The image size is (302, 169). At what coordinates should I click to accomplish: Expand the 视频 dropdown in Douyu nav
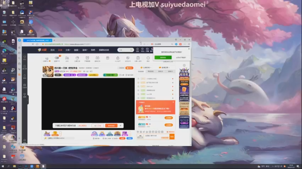(77, 50)
